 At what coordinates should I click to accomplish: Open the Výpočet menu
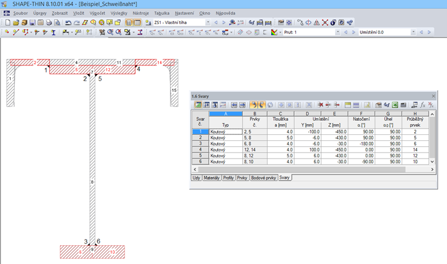pyautogui.click(x=97, y=13)
